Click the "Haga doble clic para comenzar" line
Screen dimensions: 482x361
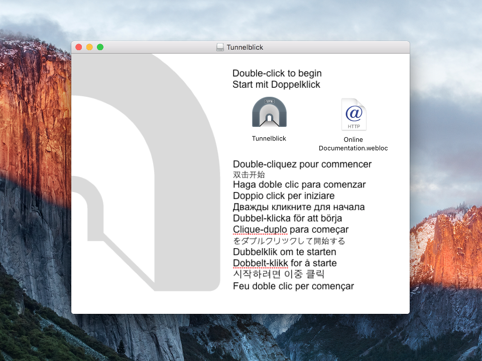(299, 185)
